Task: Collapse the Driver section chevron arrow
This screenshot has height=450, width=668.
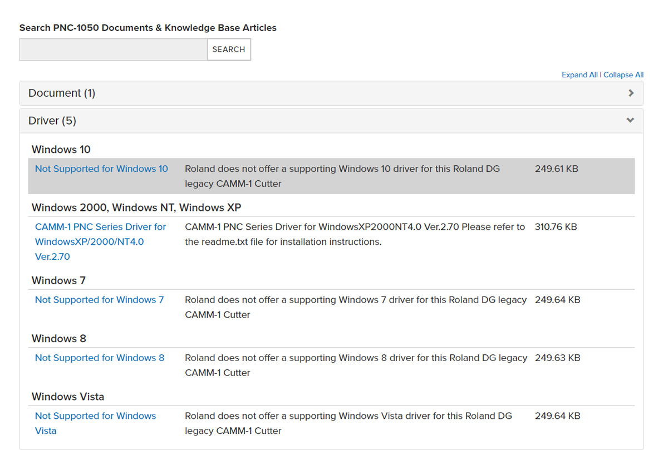Action: click(x=630, y=120)
